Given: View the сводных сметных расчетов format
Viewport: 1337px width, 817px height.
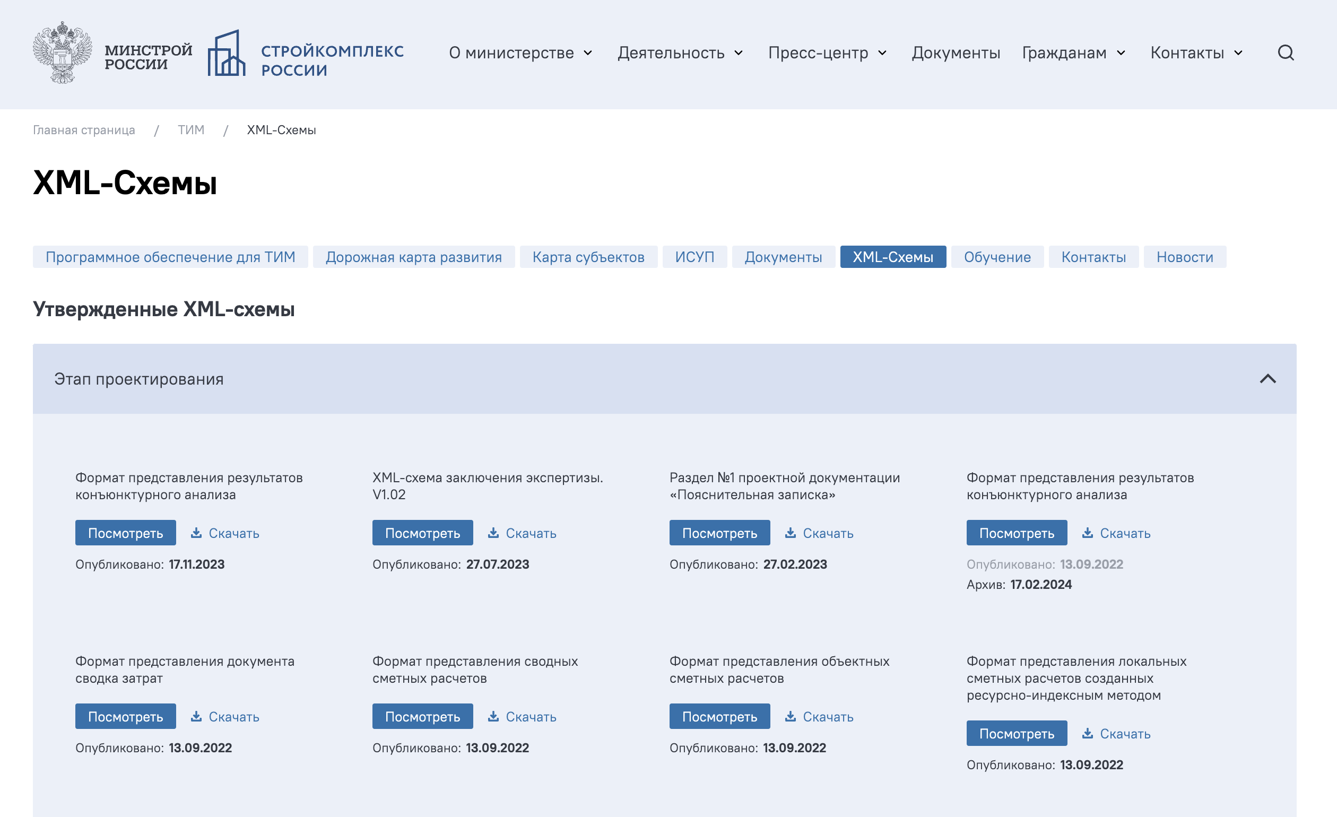Looking at the screenshot, I should pos(422,716).
